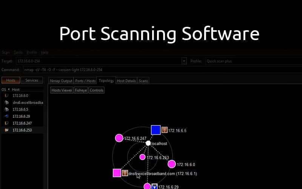Click the sort arrow beside OS header
The image size is (302, 189).
click(x=9, y=89)
